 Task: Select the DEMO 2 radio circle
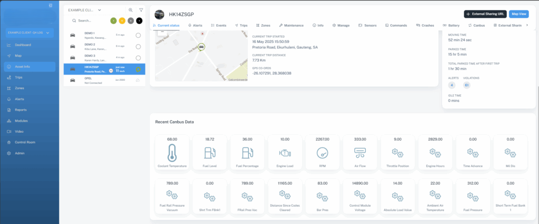click(138, 47)
